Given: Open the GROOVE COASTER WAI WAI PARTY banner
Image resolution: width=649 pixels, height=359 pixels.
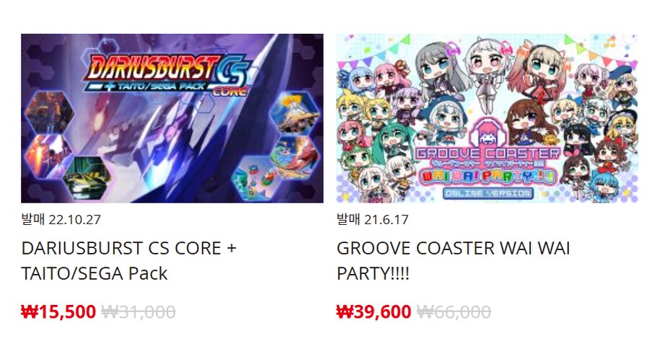Looking at the screenshot, I should (x=487, y=118).
